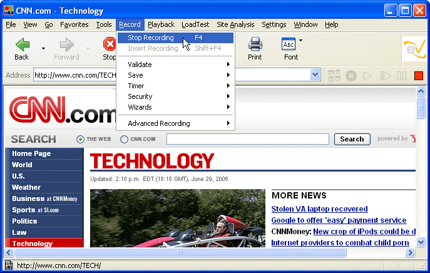Expand the Advanced Recording submenu

coord(175,123)
